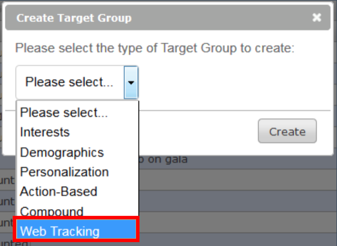Image resolution: width=337 pixels, height=246 pixels.
Task: Click the 'Please select the type' instruction text
Action: 155,48
